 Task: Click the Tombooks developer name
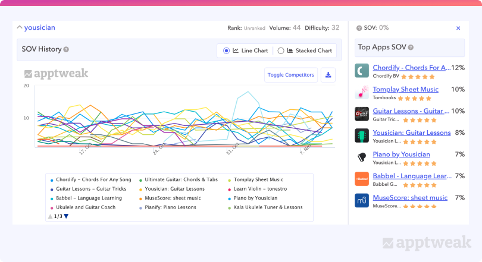[384, 97]
